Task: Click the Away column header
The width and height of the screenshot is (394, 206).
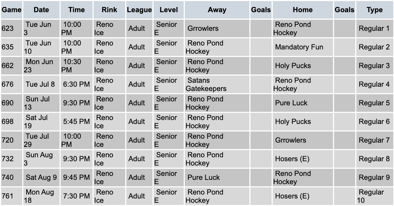Action: click(x=217, y=10)
